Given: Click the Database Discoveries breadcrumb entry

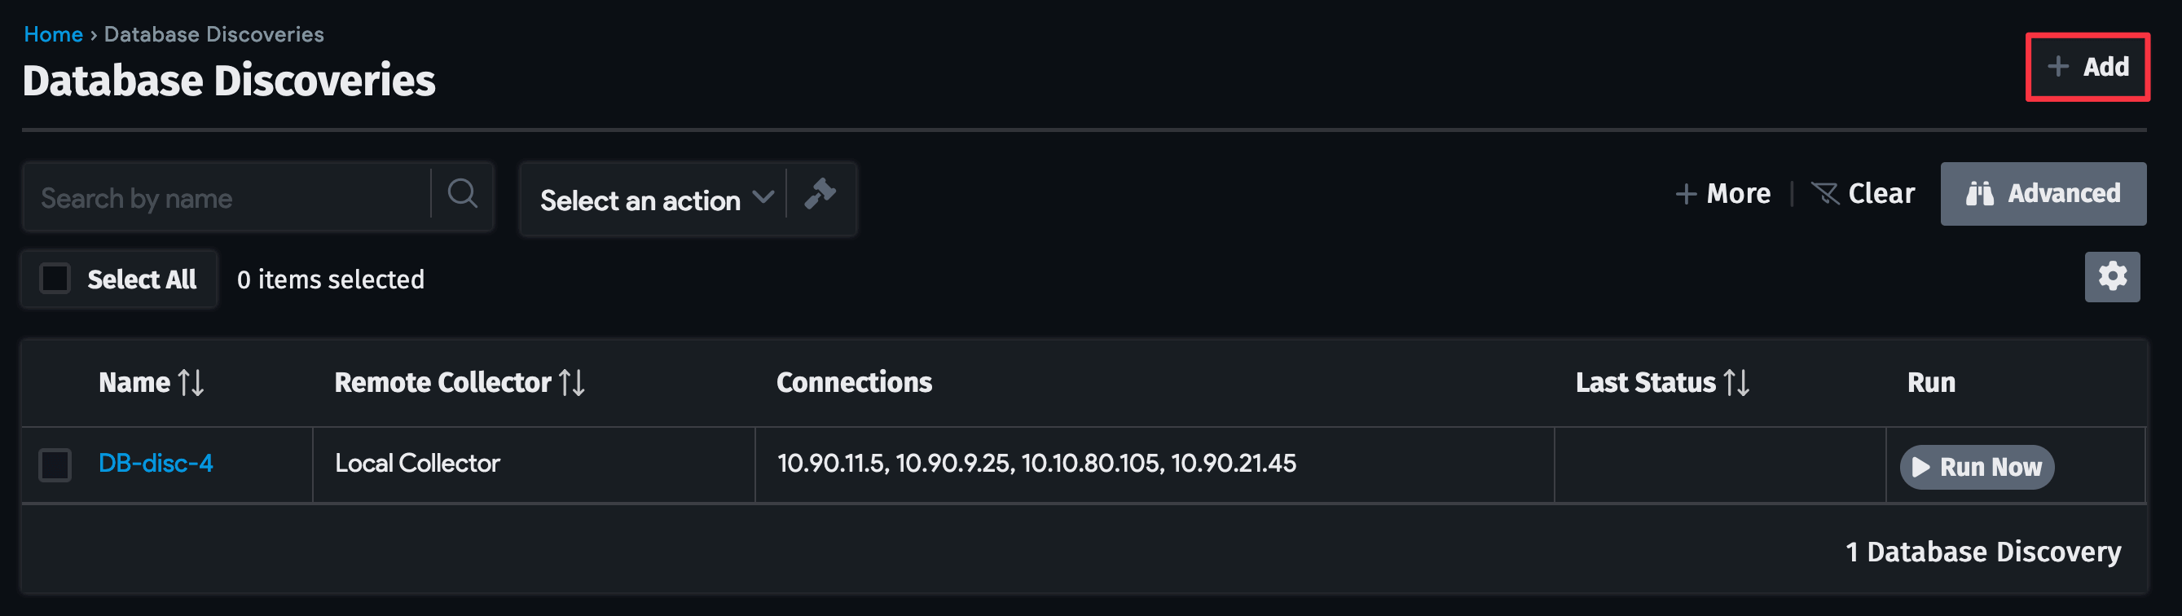Looking at the screenshot, I should tap(213, 34).
